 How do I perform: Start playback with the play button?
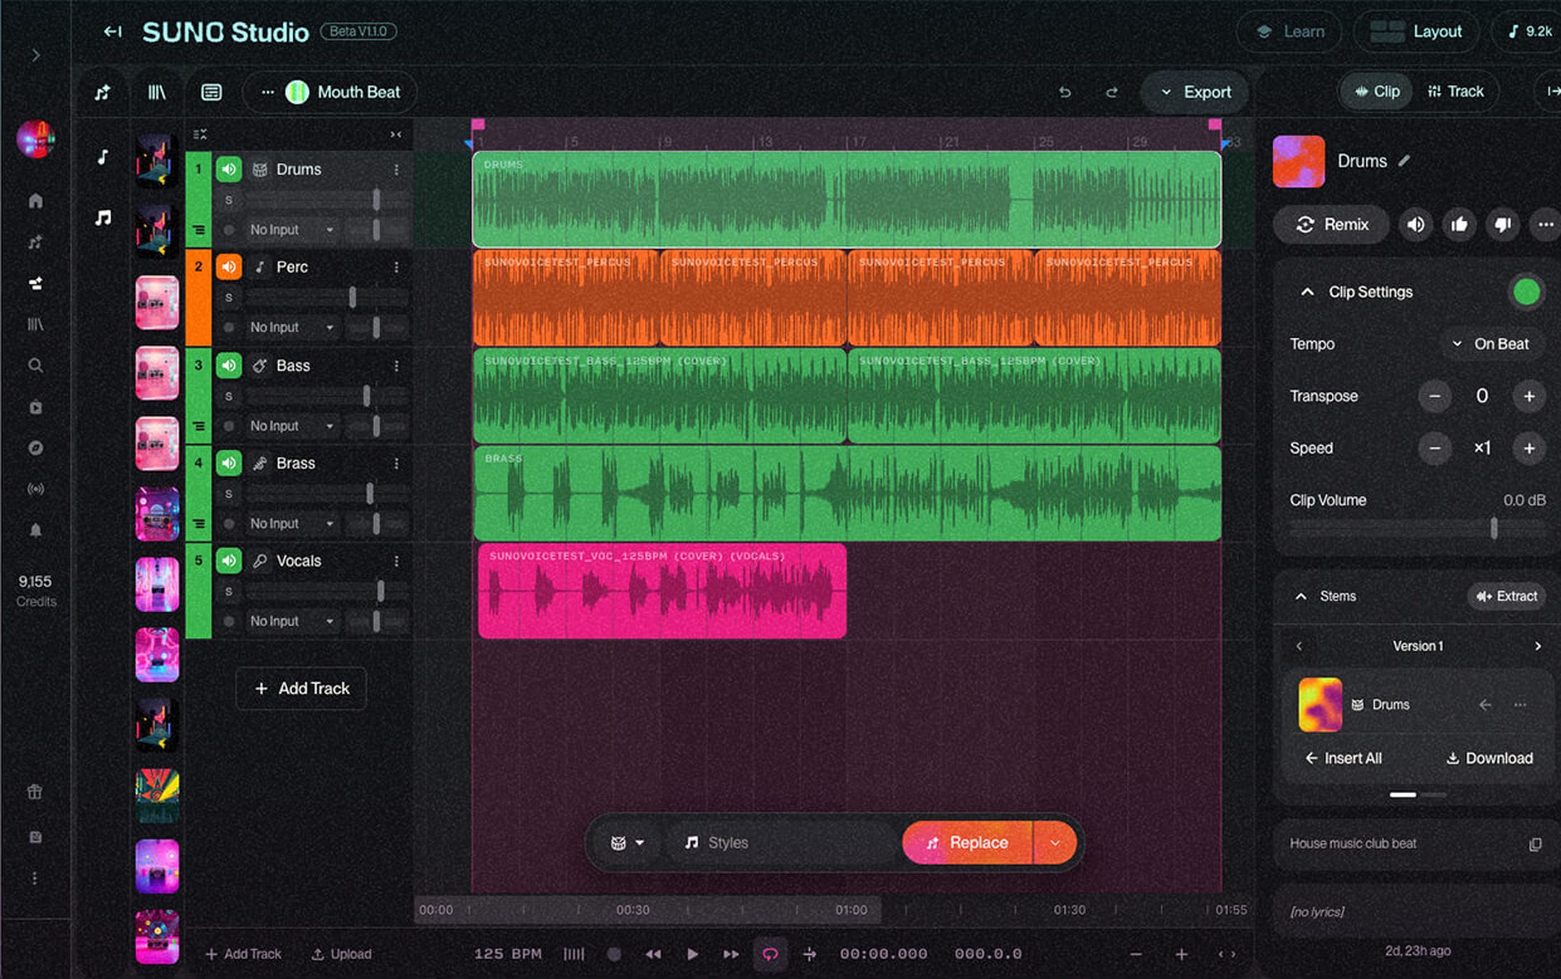point(693,954)
